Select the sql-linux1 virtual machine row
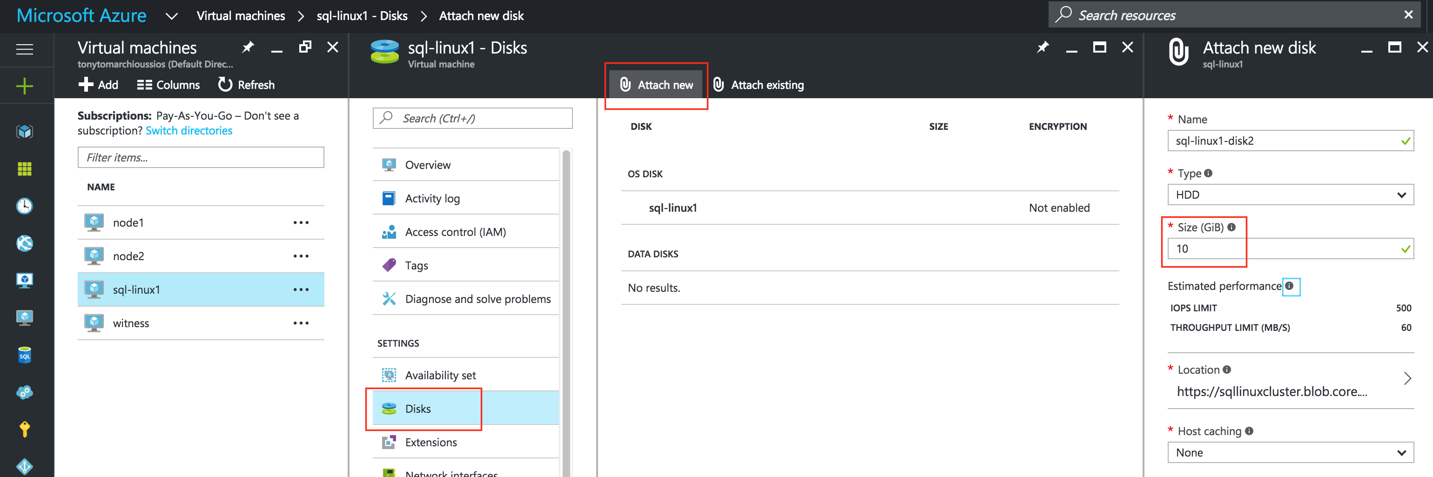The width and height of the screenshot is (1433, 477). [201, 289]
